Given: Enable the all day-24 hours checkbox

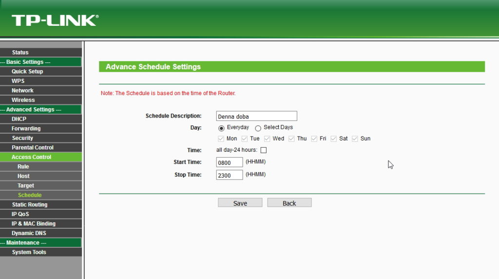Looking at the screenshot, I should click(x=264, y=150).
